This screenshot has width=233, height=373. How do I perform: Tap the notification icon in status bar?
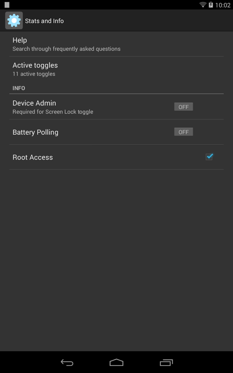point(7,5)
